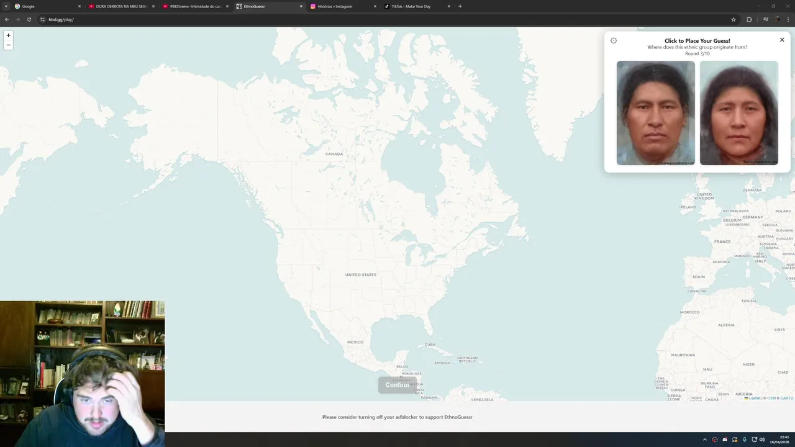Click the Ireland map label
Screen dimensions: 795x447
pos(688,207)
